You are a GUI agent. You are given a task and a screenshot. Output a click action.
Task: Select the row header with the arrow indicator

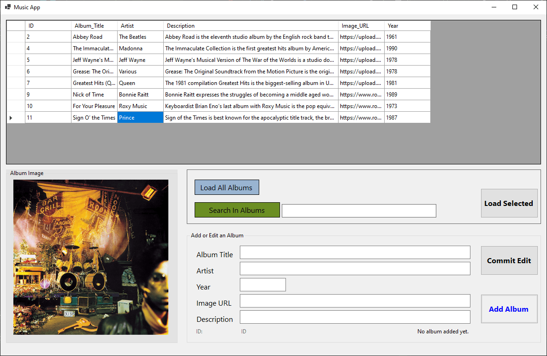(16, 117)
